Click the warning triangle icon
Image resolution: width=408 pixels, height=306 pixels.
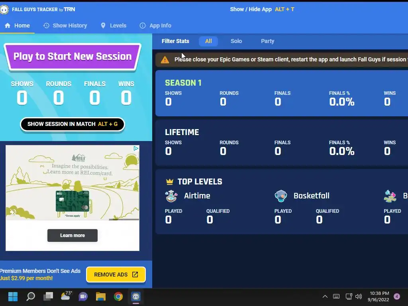pyautogui.click(x=165, y=60)
